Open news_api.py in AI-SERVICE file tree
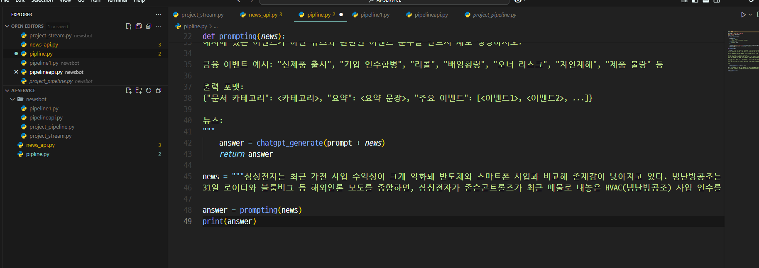This screenshot has height=268, width=759. coord(85,145)
